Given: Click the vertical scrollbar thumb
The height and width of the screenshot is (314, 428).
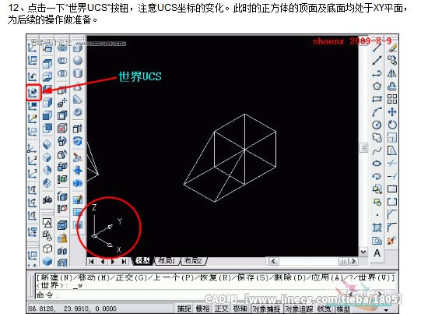Looking at the screenshot, I should click(x=363, y=148).
